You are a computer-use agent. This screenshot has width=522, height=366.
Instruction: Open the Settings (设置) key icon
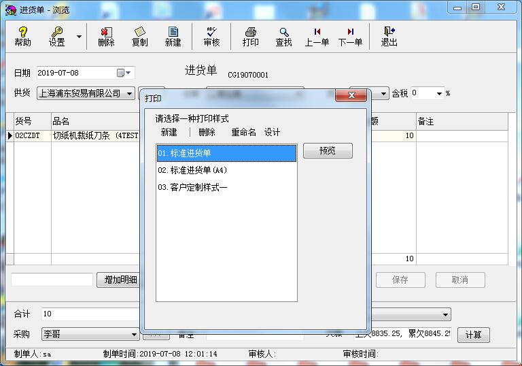point(56,36)
